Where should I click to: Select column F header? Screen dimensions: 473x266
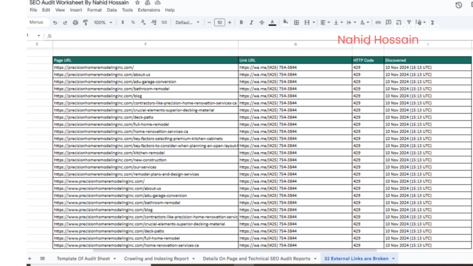click(x=145, y=44)
